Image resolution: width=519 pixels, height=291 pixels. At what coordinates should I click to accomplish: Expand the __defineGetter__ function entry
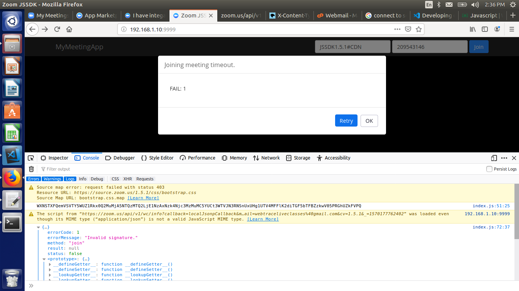[x=50, y=264]
